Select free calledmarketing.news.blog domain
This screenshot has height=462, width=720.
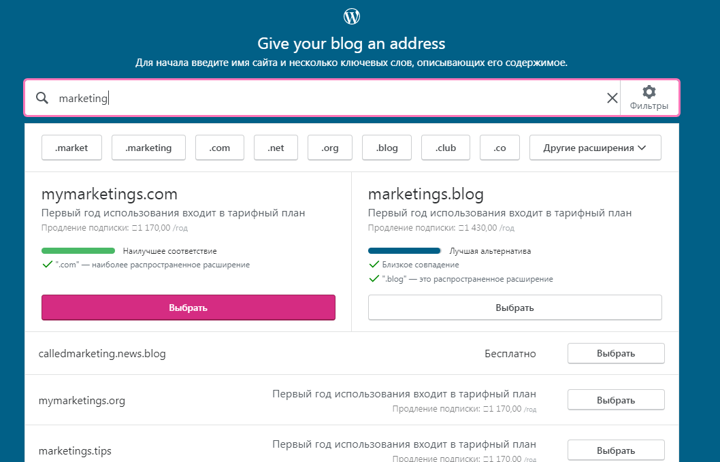(616, 354)
